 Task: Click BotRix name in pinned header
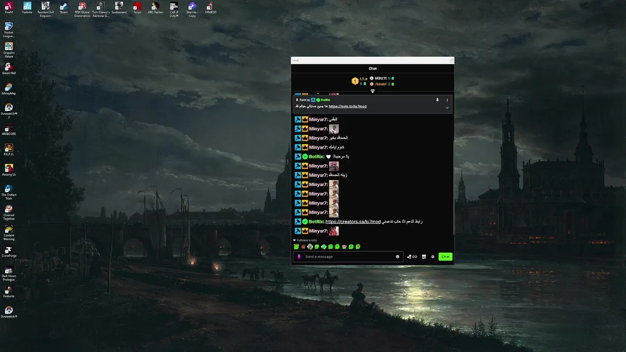(326, 100)
